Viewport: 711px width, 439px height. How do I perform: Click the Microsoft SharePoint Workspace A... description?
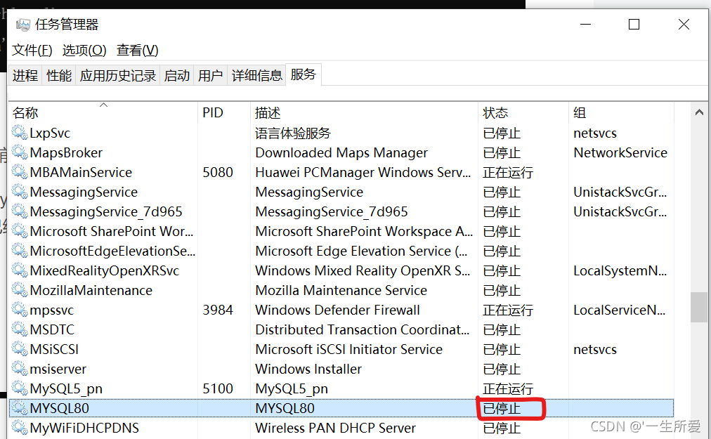(x=364, y=231)
